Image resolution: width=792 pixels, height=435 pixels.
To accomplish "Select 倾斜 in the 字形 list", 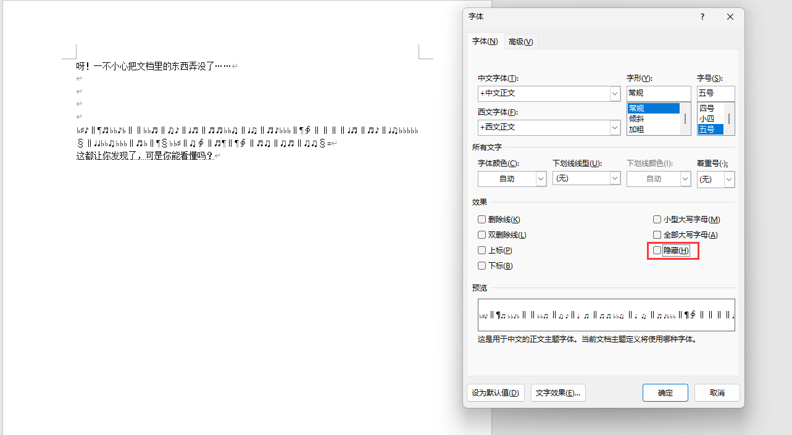I will 653,119.
